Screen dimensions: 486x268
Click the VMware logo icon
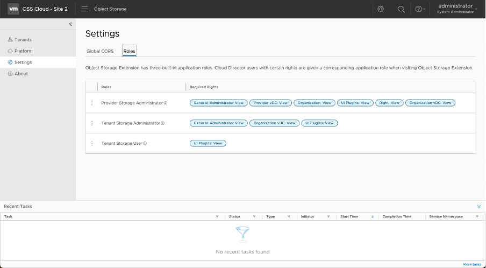(14, 9)
